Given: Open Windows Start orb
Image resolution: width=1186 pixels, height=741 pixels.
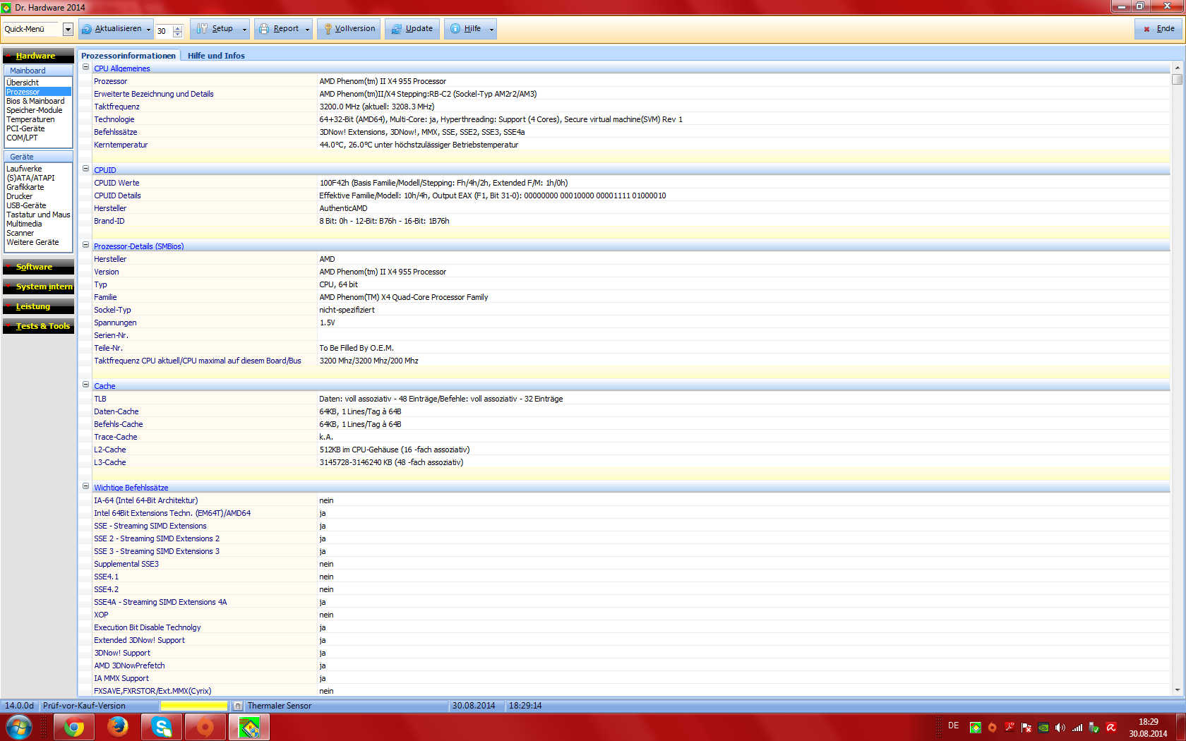Looking at the screenshot, I should point(18,727).
